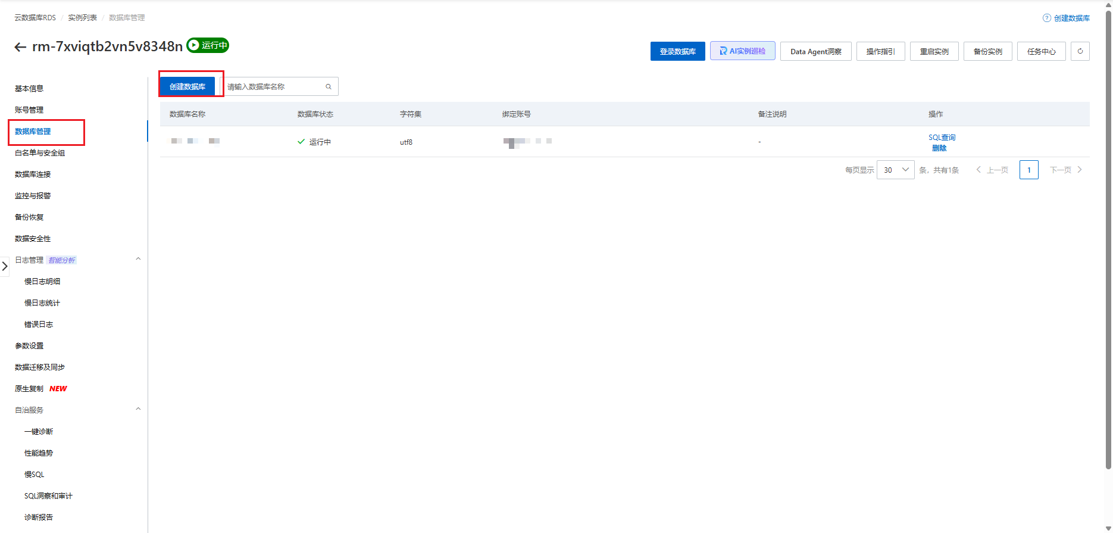Click the refresh icon button
The width and height of the screenshot is (1113, 533).
click(1080, 51)
